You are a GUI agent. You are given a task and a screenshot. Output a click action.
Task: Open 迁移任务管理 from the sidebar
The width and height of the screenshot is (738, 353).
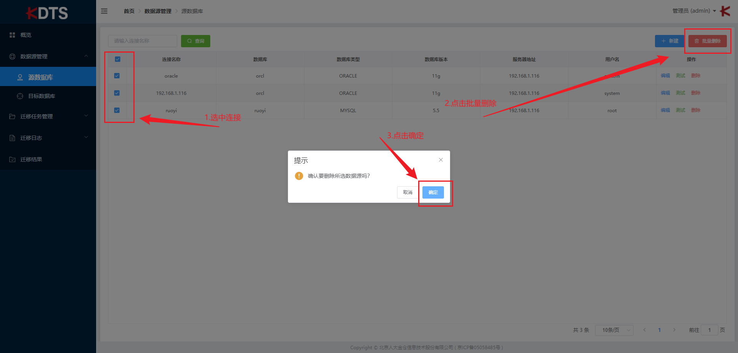click(x=37, y=116)
